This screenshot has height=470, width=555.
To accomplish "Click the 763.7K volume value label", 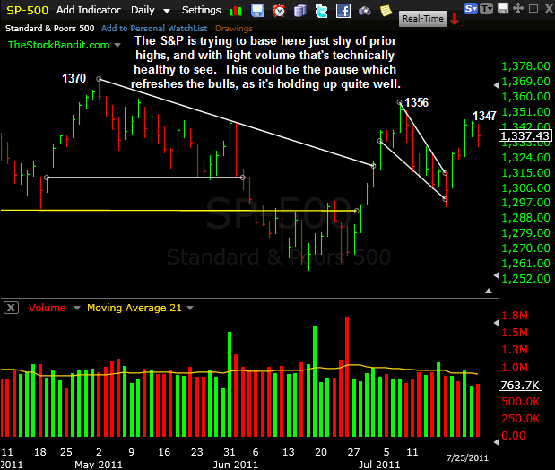I will [520, 385].
